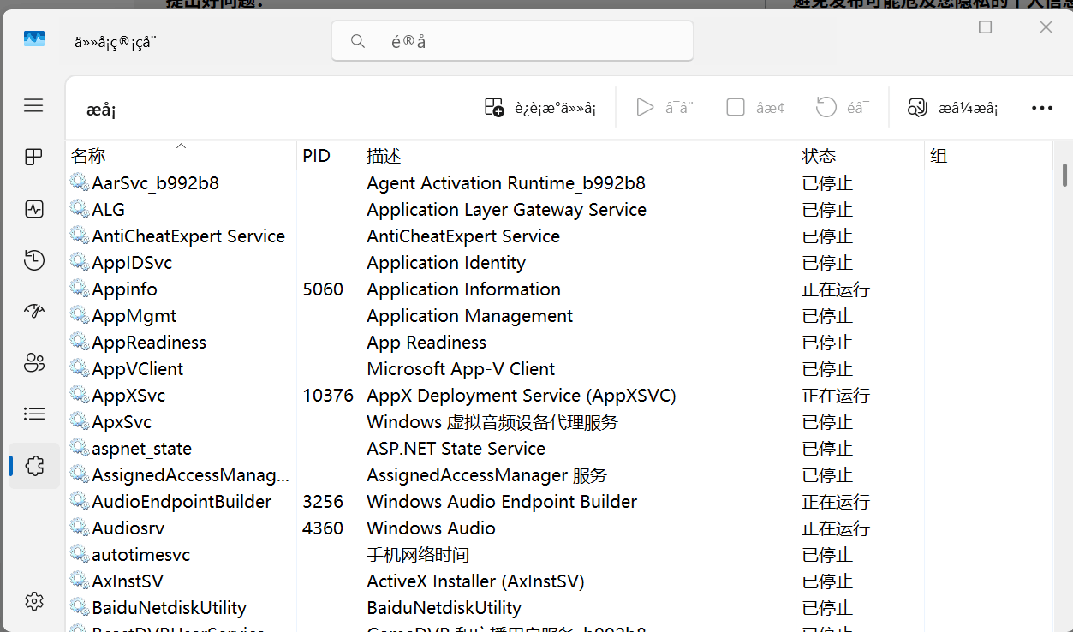Click the gear icon beside AppVClient
The image size is (1073, 632).
pos(80,368)
